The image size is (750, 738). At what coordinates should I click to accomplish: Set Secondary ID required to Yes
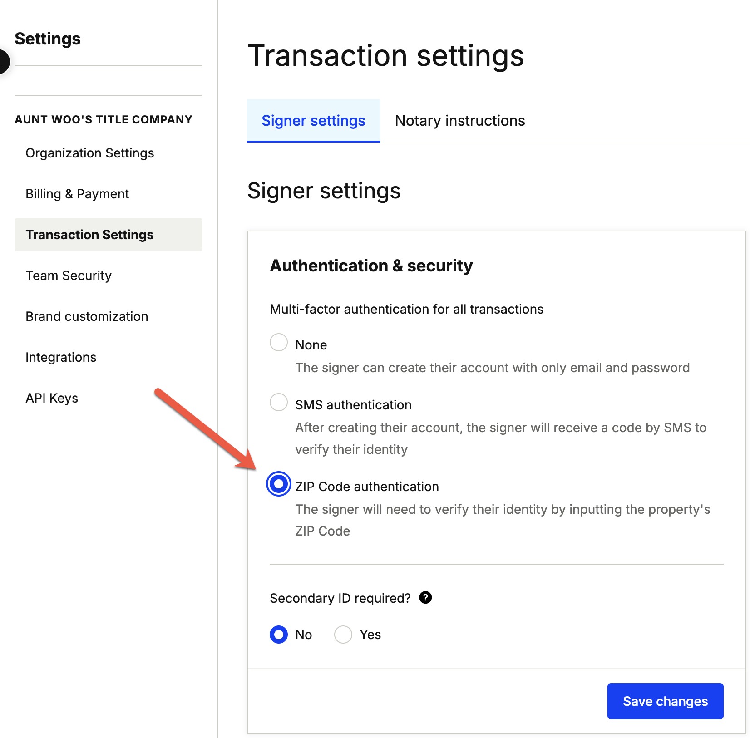click(343, 635)
